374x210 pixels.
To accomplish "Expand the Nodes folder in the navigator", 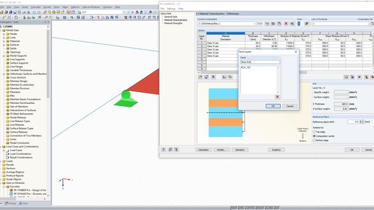I will (4, 34).
